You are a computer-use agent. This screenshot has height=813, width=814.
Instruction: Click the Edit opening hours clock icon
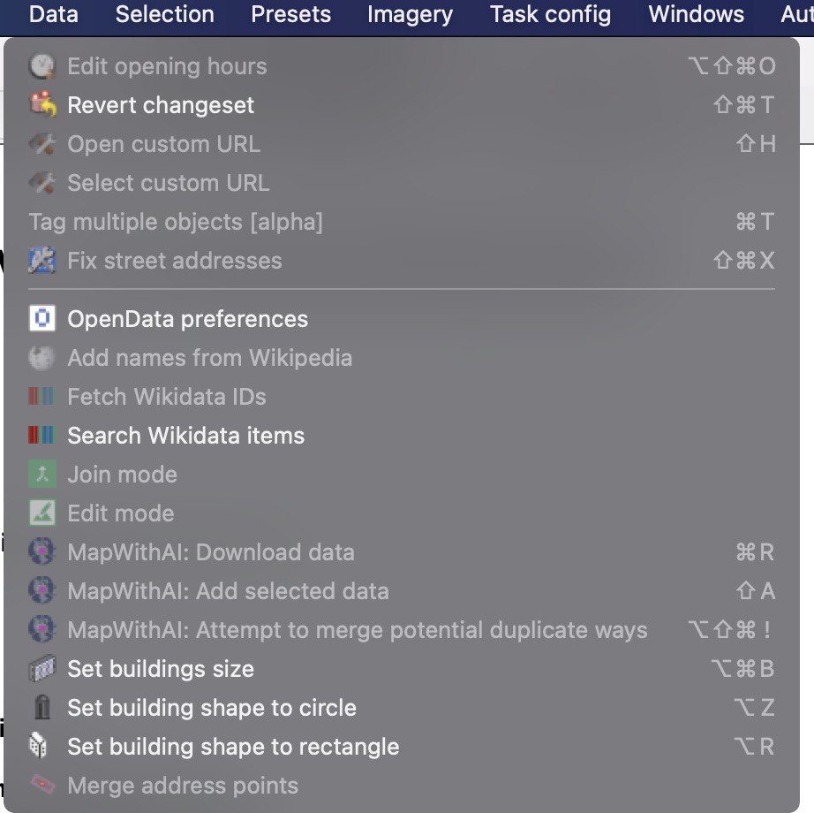[x=42, y=66]
